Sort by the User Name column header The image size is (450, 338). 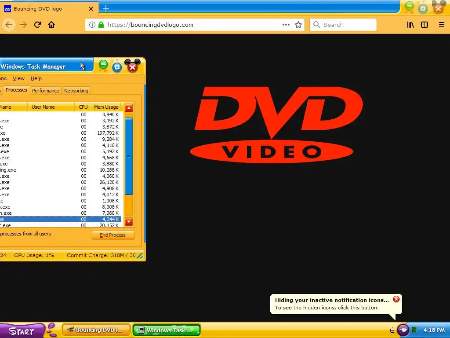point(51,107)
